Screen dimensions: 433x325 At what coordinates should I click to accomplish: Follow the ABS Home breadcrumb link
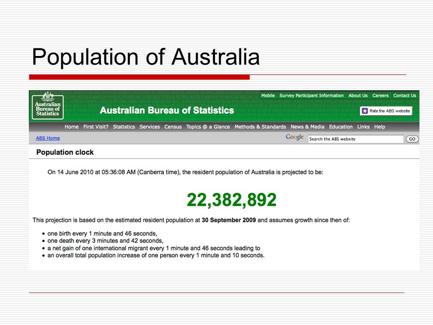[48, 138]
